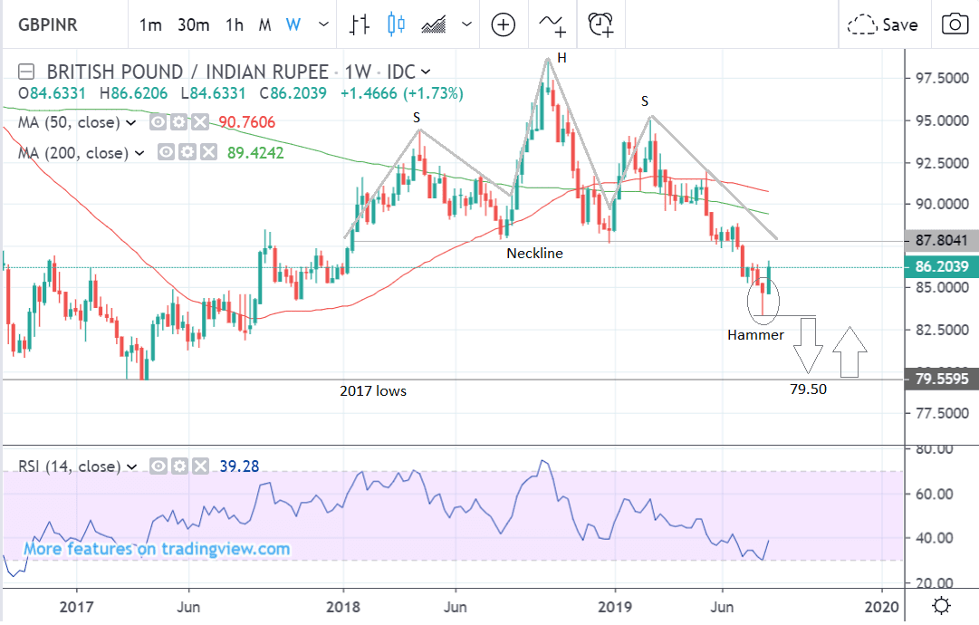Image resolution: width=979 pixels, height=625 pixels.
Task: Select the Bars chart style icon
Action: coord(360,25)
